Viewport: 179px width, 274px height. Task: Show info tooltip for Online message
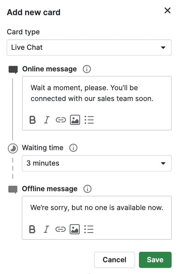click(x=87, y=69)
